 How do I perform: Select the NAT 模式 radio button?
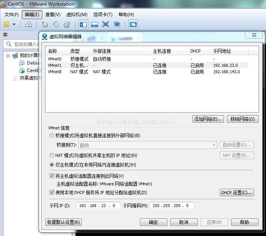52,155
